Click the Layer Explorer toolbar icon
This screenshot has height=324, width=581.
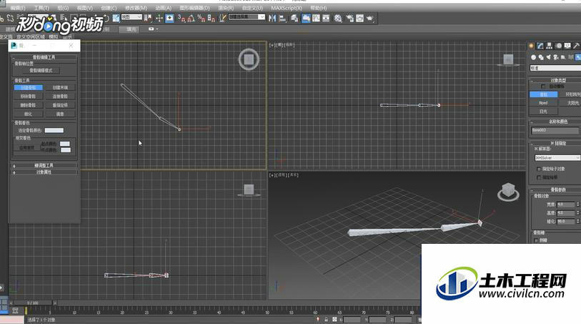[x=294, y=18]
